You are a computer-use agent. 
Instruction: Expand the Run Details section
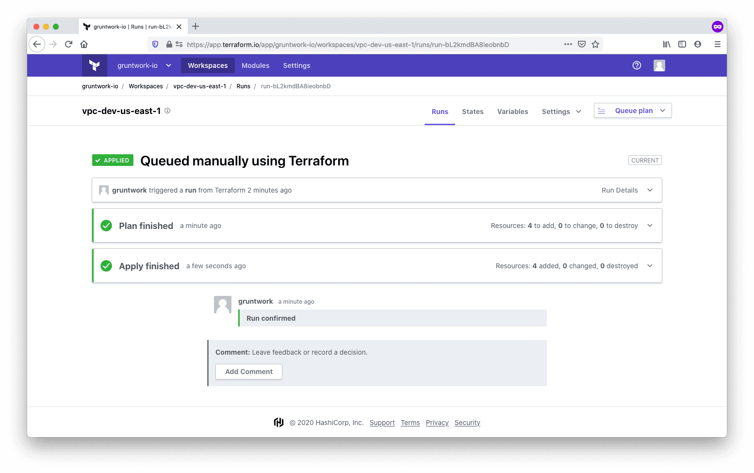pyautogui.click(x=650, y=190)
